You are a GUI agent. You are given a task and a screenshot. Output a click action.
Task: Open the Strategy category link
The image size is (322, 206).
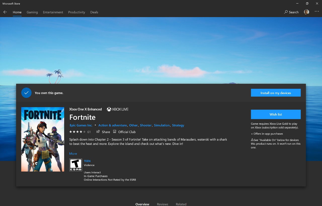178,125
